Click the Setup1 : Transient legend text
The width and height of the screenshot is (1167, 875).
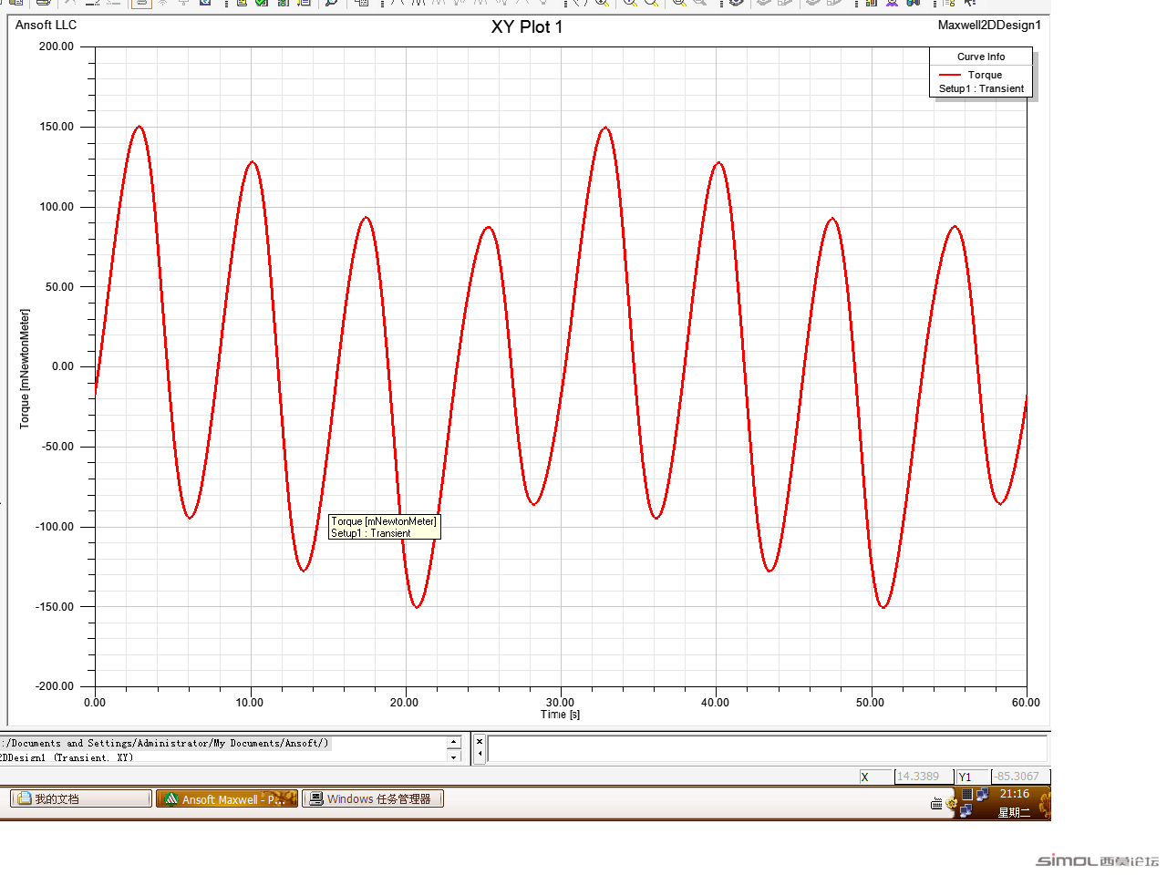pos(982,88)
